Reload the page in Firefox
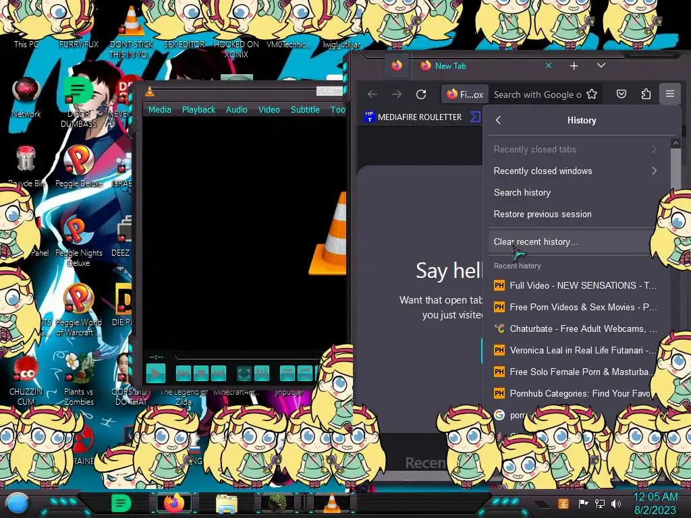This screenshot has height=518, width=691. [x=421, y=94]
